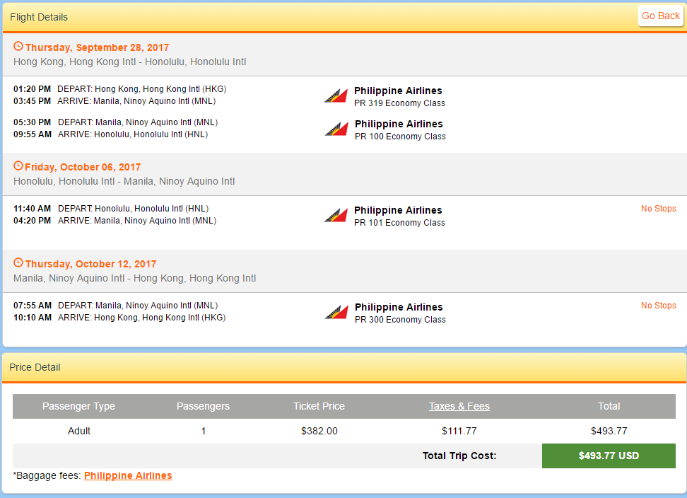The image size is (687, 498).
Task: Select the green $493.77 USD total box
Action: tap(609, 456)
